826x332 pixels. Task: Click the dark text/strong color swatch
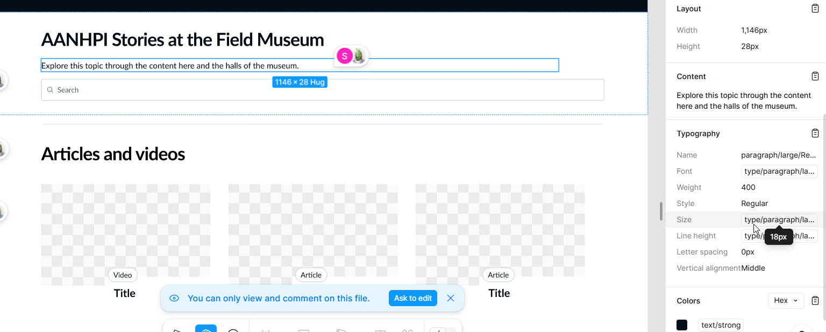coord(682,325)
